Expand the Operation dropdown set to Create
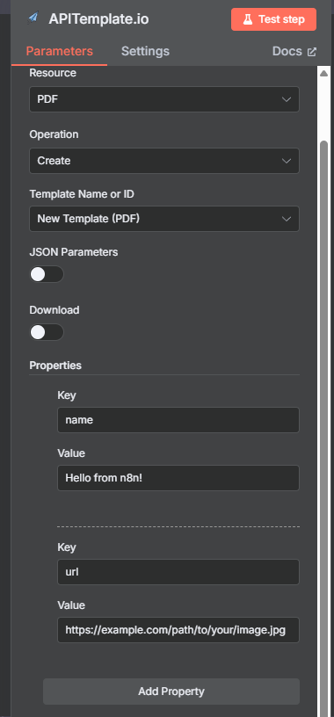334x717 pixels. tap(164, 161)
